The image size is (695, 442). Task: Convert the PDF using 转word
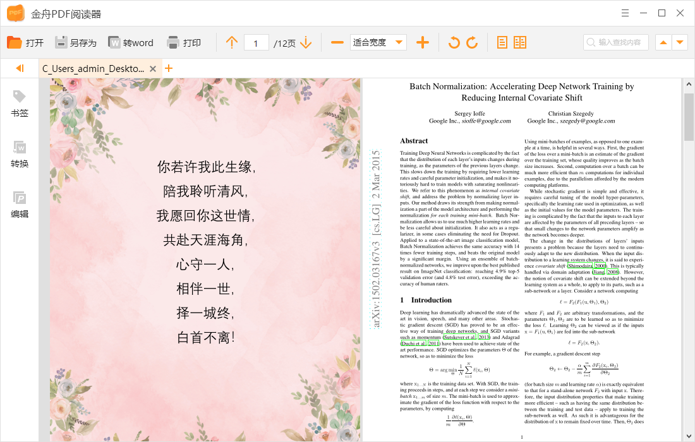[x=131, y=42]
